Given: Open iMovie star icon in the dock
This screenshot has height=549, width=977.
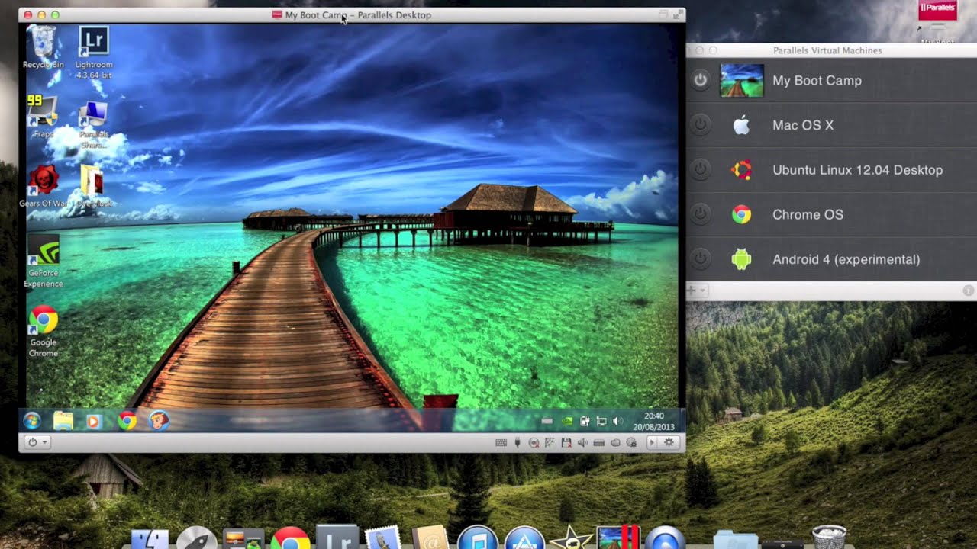Looking at the screenshot, I should [x=570, y=538].
